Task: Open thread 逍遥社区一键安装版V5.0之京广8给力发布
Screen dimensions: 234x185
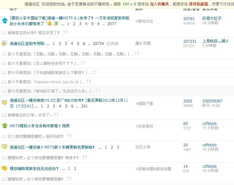Action: point(69,103)
